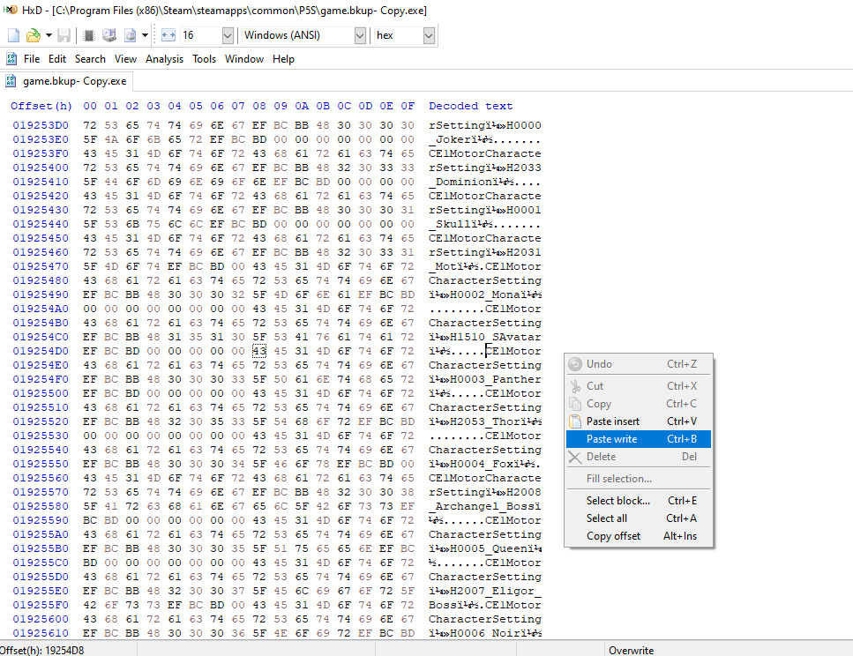Open main memory with the chip icon

(89, 35)
